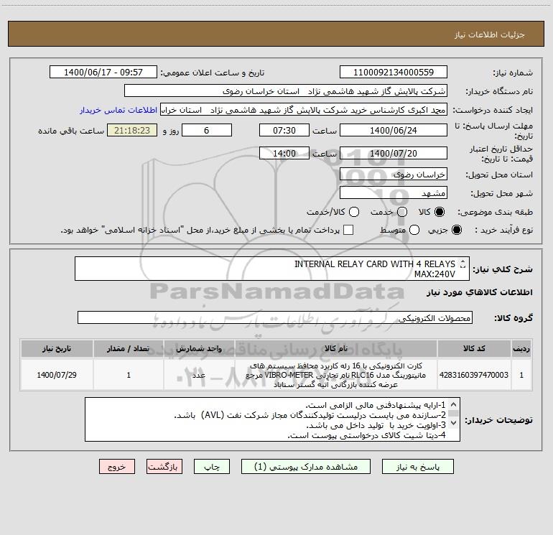Click the countdown timer 21:18:23

132,130
